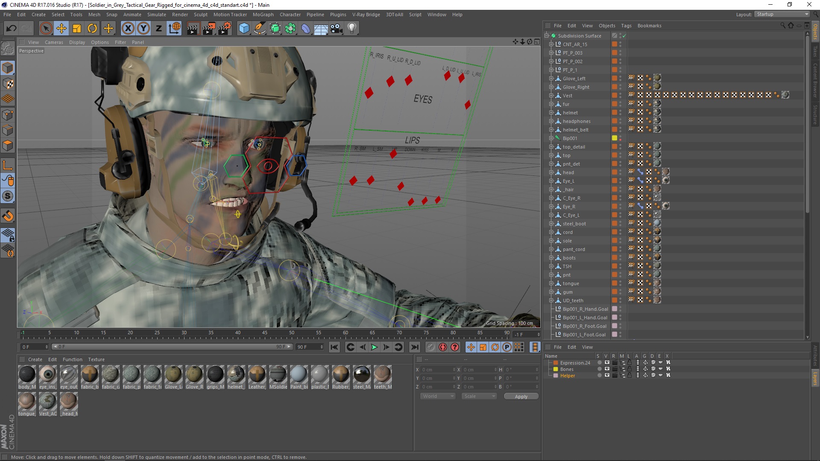Activate the Move tool
This screenshot has width=820, height=461.
point(61,29)
